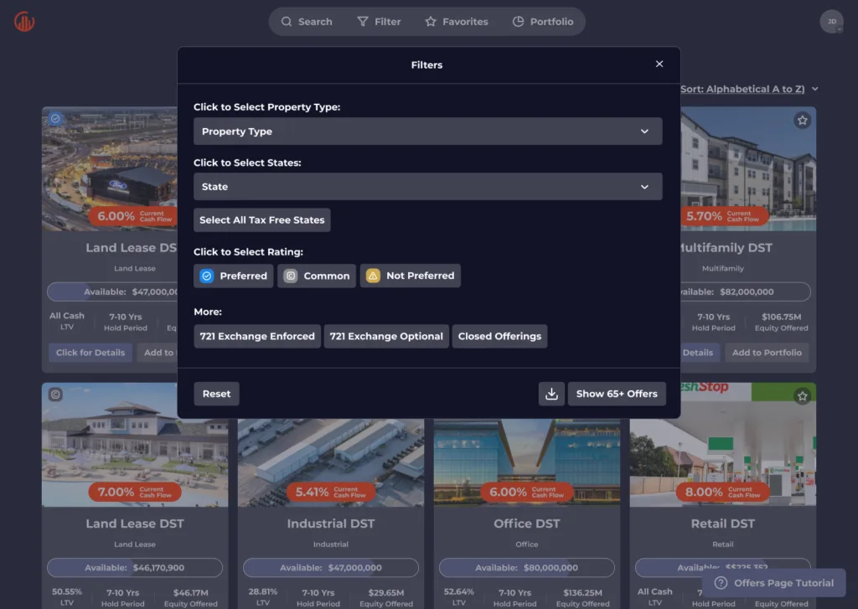This screenshot has width=858, height=609.
Task: Open the Filter nav item
Action: click(379, 21)
